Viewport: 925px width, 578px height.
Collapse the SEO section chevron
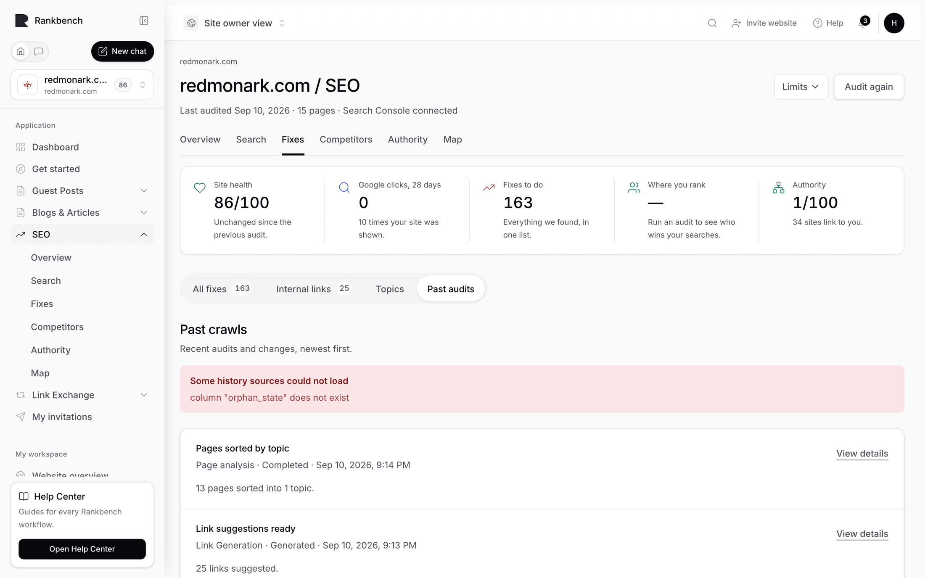[144, 235]
